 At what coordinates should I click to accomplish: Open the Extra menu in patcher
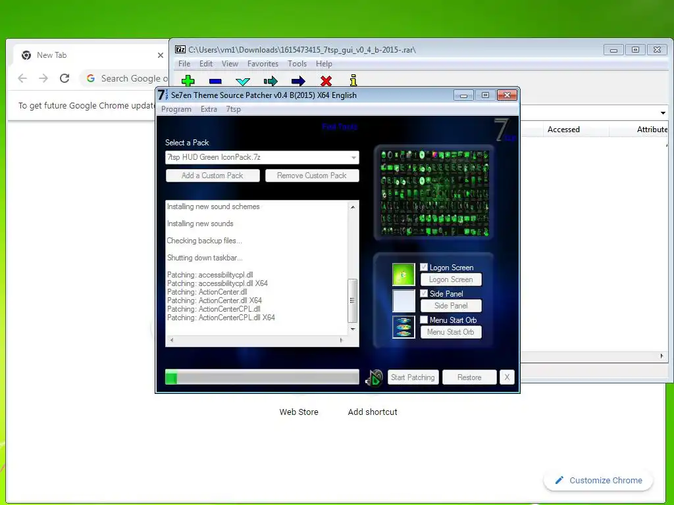click(209, 109)
